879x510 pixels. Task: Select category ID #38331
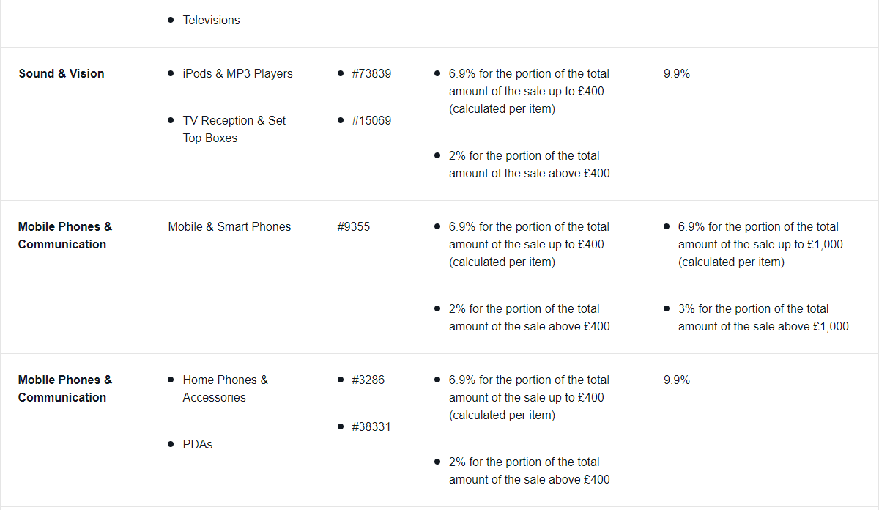pos(371,426)
